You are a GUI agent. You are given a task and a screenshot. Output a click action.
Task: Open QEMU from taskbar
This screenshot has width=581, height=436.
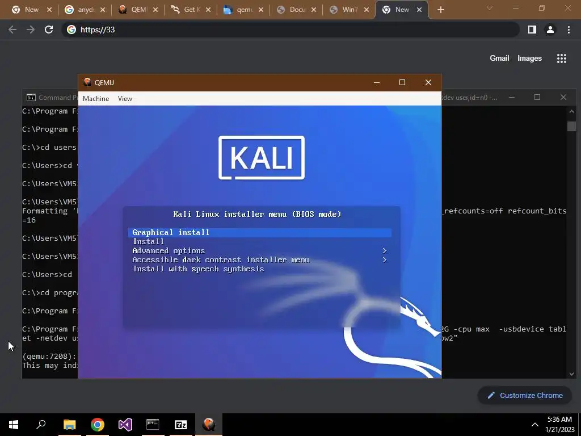pyautogui.click(x=209, y=425)
